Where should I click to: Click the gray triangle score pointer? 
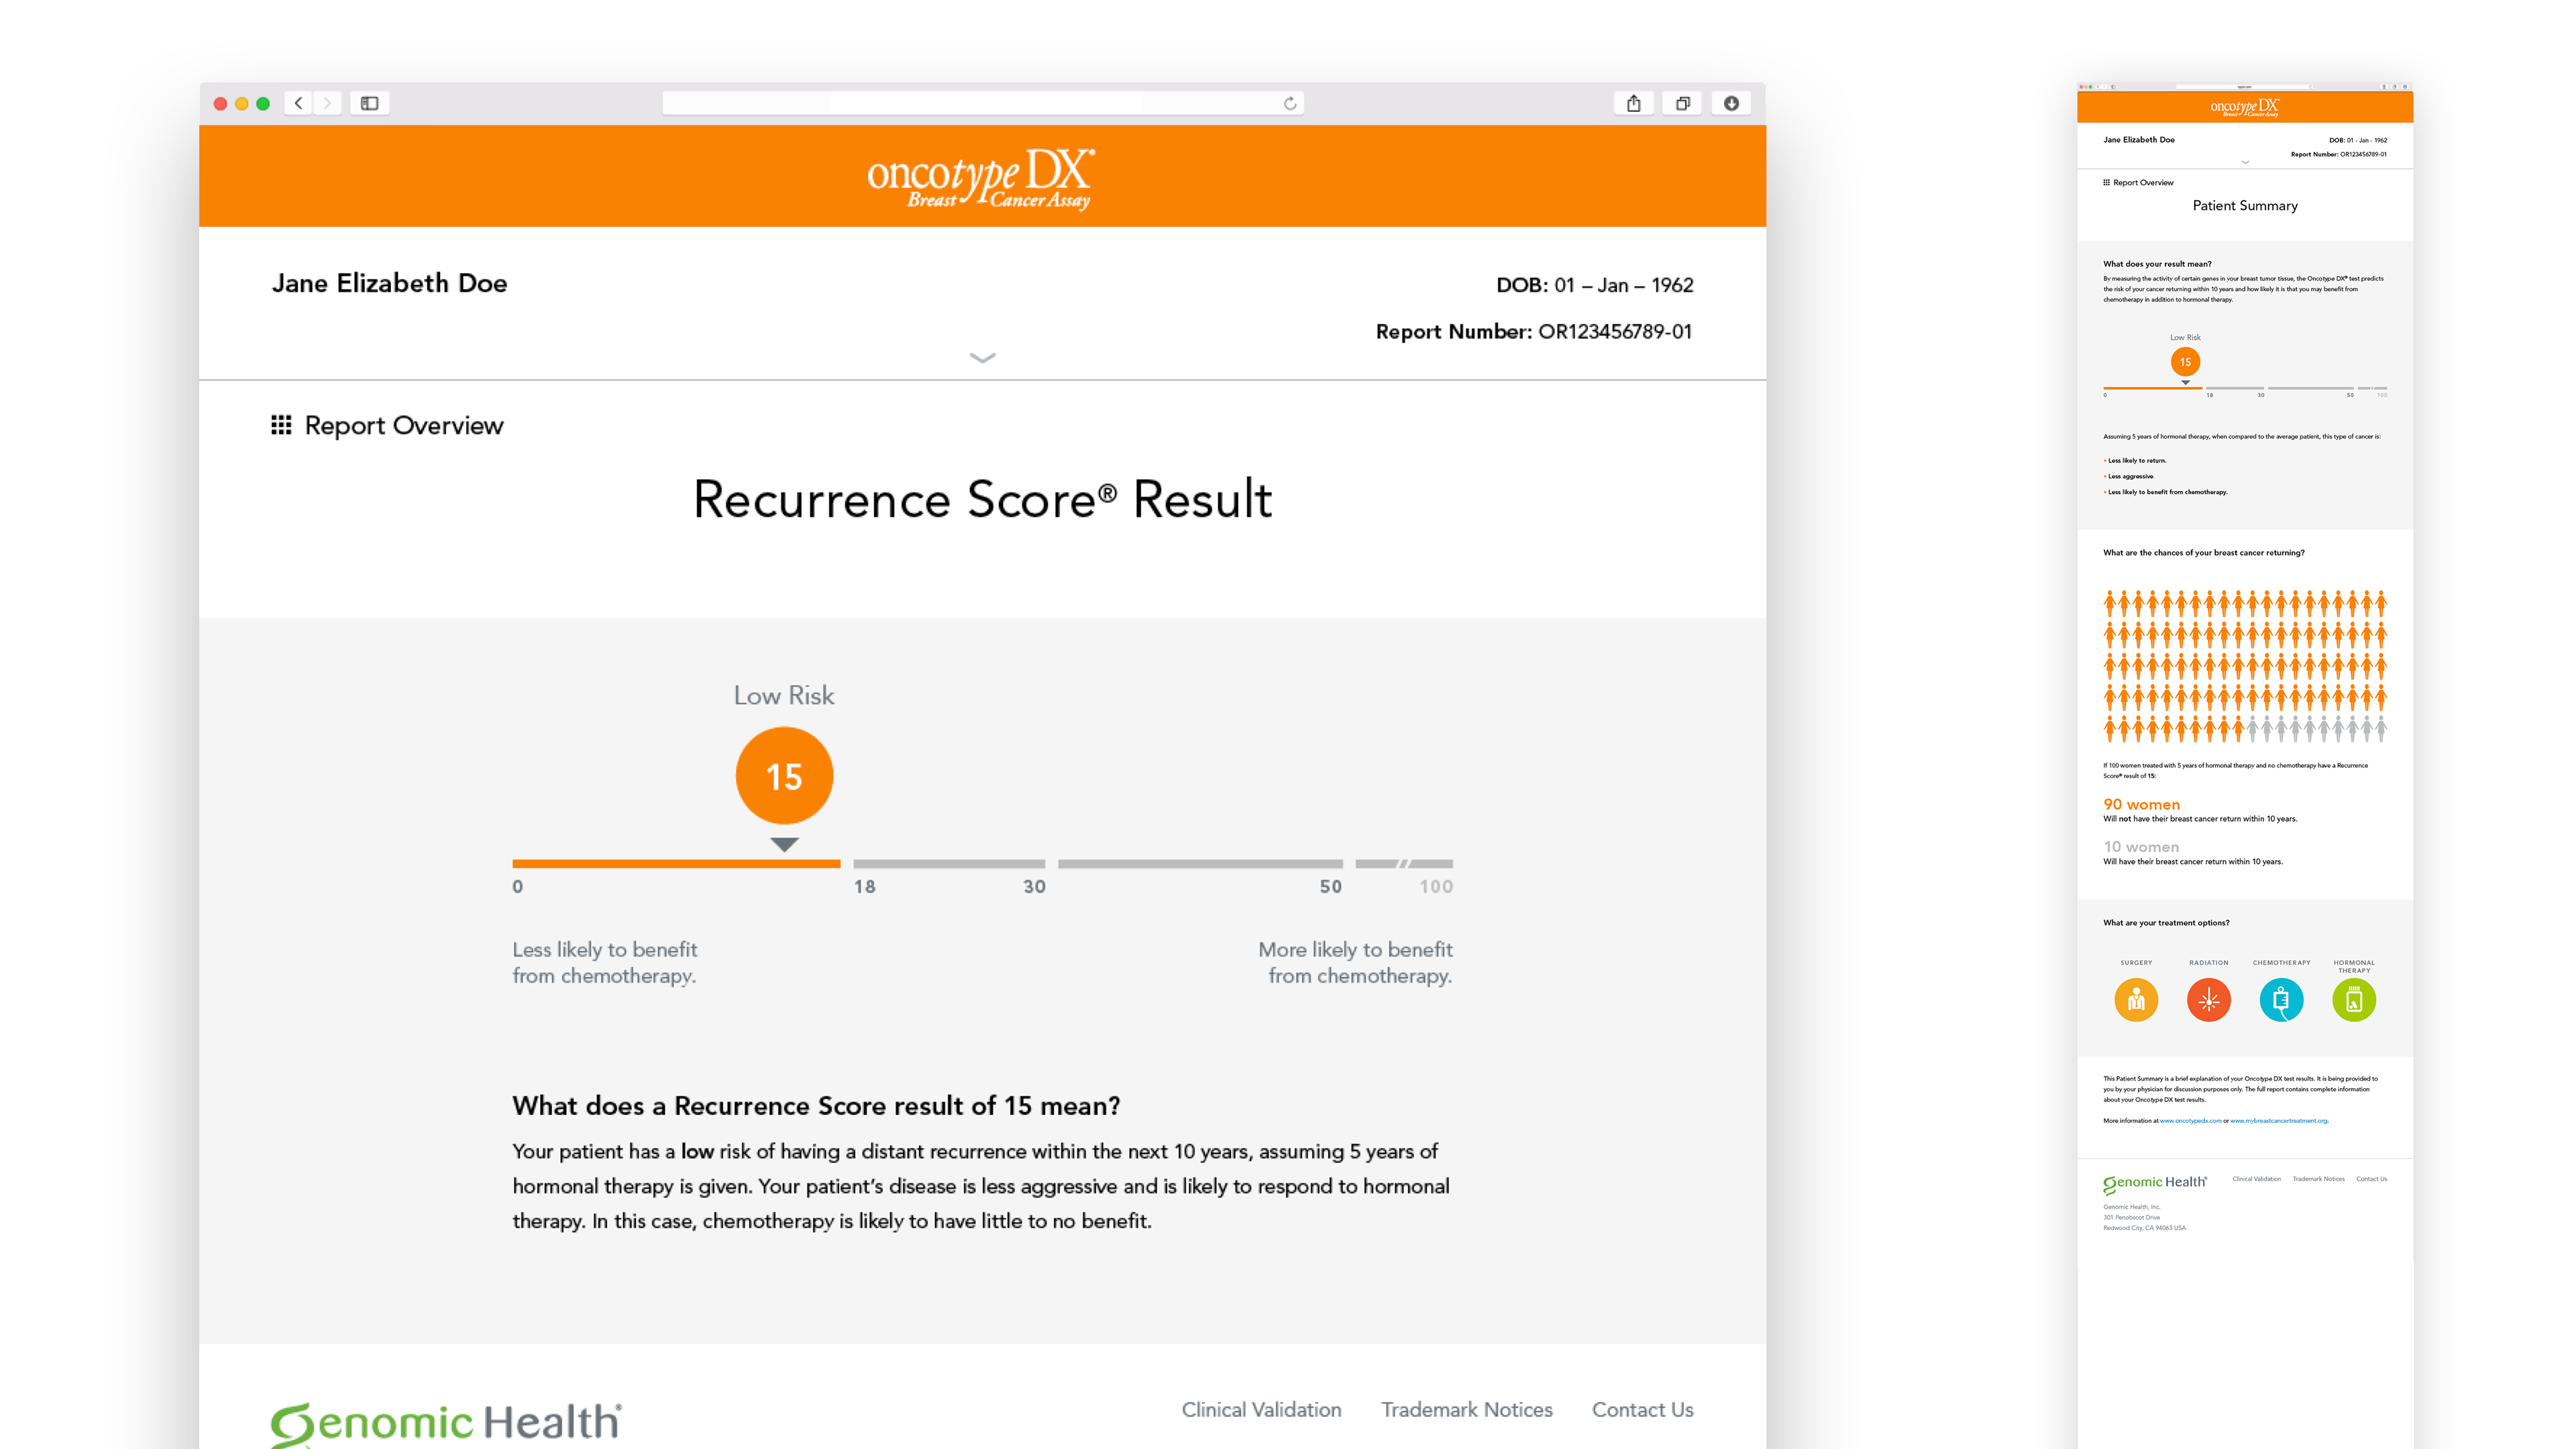click(784, 844)
